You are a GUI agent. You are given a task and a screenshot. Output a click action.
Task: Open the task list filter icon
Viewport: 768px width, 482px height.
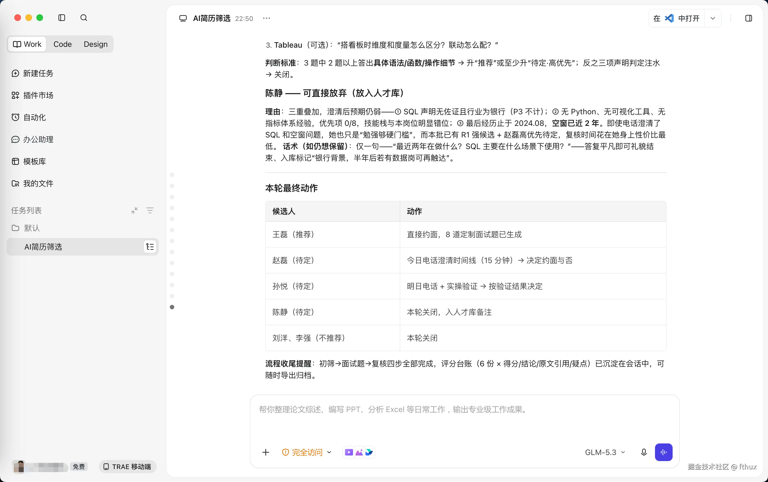pos(150,210)
